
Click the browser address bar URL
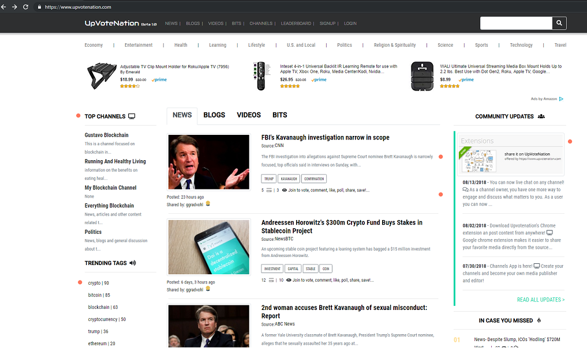pyautogui.click(x=78, y=7)
